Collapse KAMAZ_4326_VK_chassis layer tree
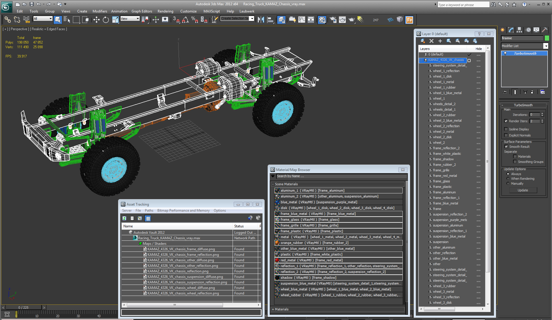Screen dimensions: 552x320 421,60
